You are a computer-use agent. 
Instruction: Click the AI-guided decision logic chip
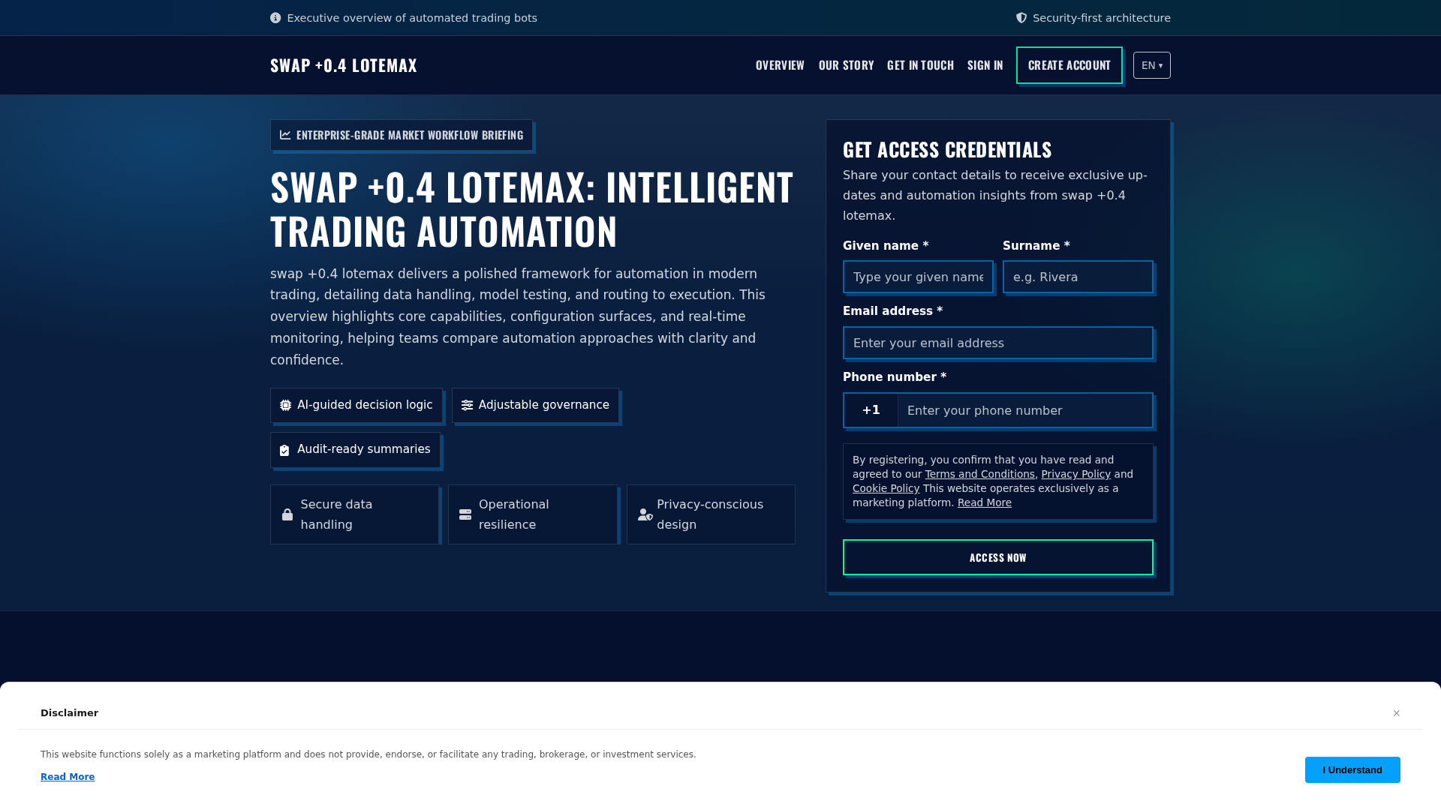[x=356, y=405]
